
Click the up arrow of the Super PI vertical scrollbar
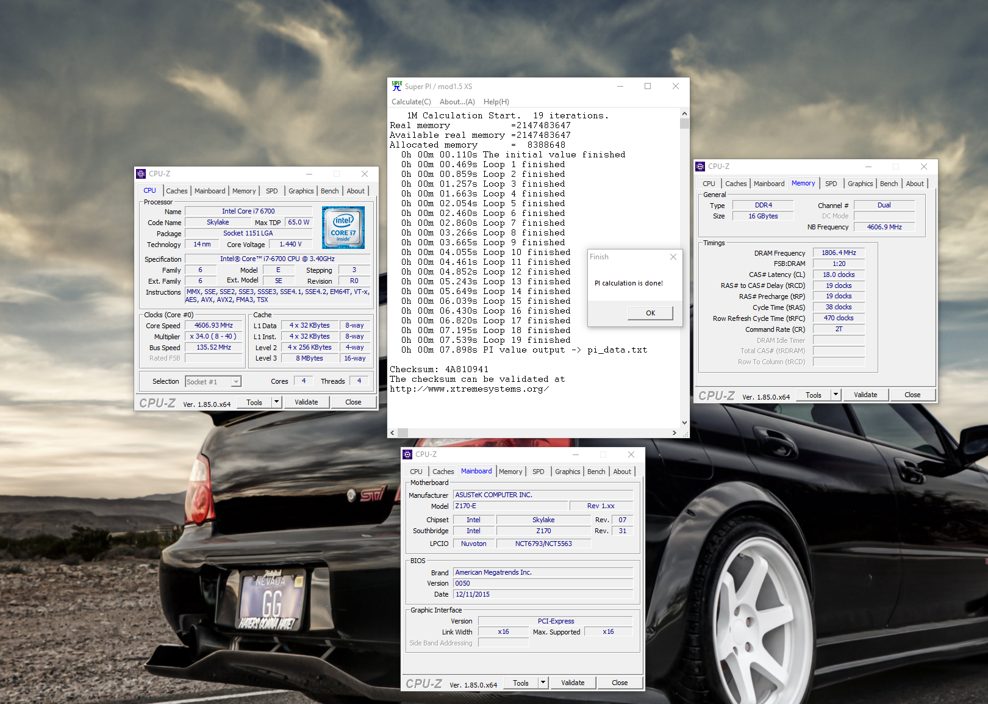684,113
